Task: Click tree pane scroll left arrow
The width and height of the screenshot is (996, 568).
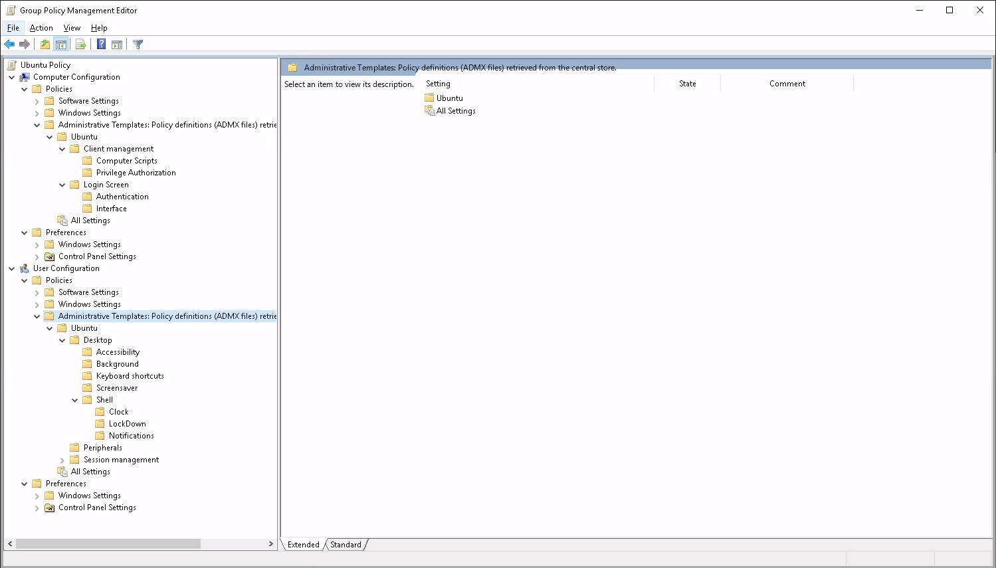Action: pyautogui.click(x=10, y=543)
